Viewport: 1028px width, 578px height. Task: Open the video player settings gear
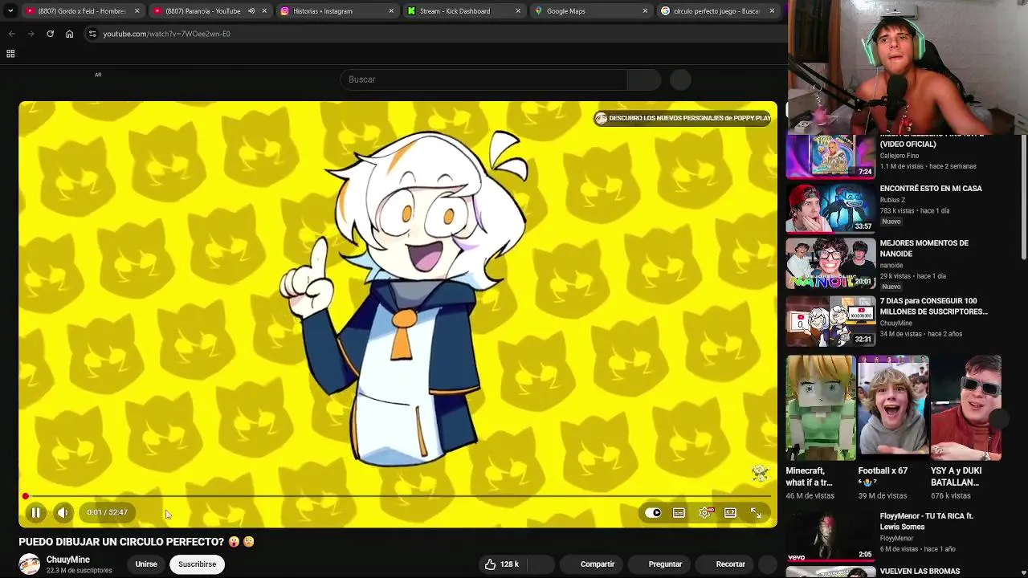pos(705,513)
